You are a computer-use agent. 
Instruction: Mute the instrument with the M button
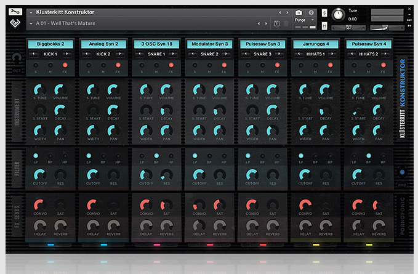tap(324, 26)
